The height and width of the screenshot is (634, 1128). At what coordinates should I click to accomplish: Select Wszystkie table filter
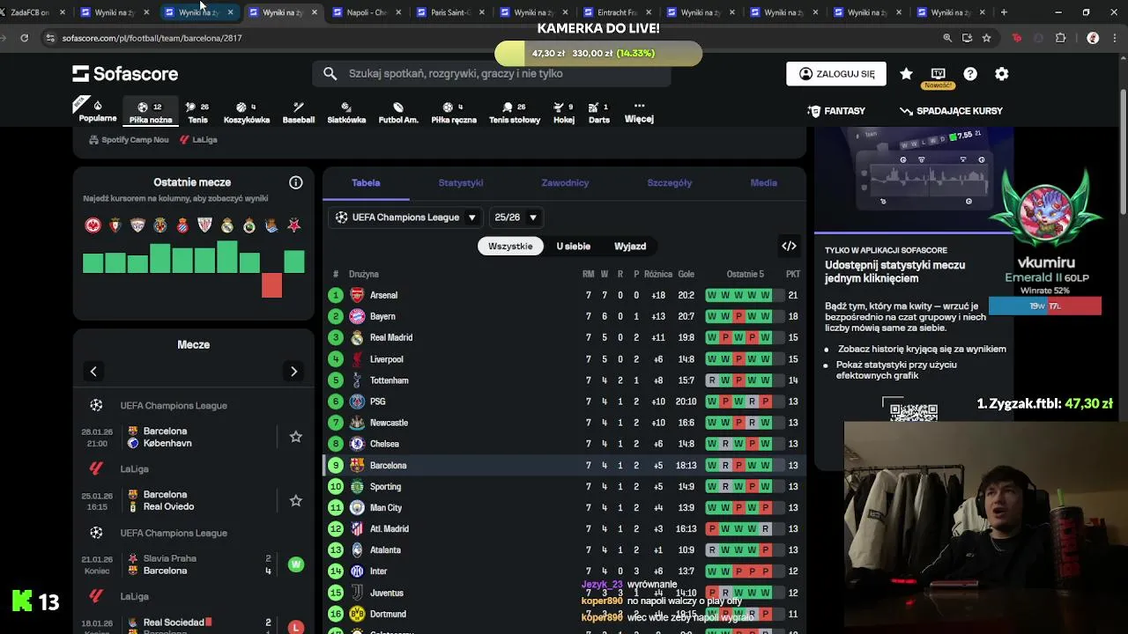[x=510, y=246]
